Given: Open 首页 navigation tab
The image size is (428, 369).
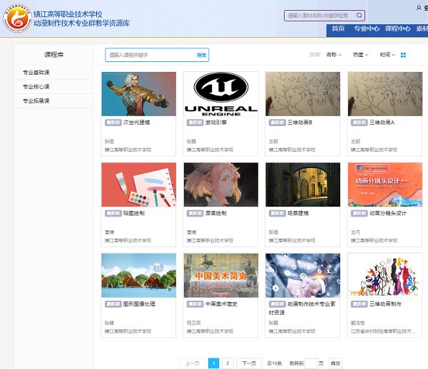Looking at the screenshot, I should click(338, 28).
